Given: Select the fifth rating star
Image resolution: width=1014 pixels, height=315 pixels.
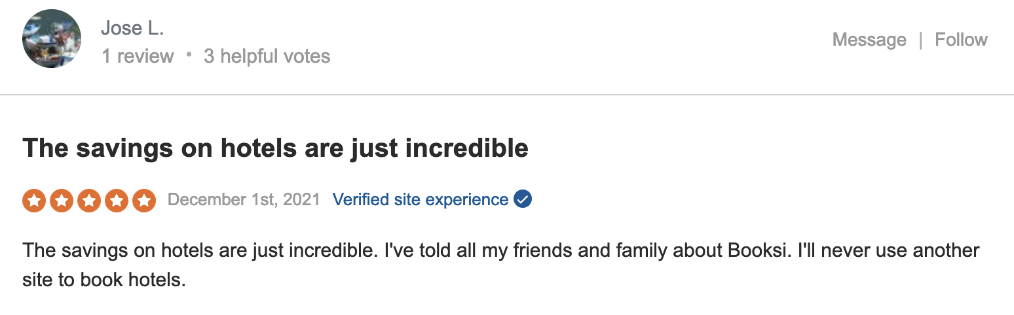Looking at the screenshot, I should 144,200.
